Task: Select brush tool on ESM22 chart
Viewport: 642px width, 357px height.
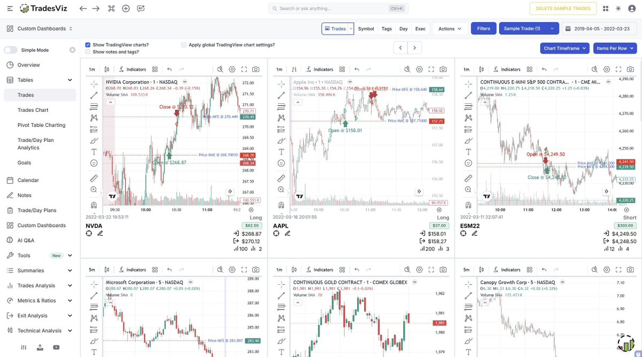Action: click(x=469, y=141)
